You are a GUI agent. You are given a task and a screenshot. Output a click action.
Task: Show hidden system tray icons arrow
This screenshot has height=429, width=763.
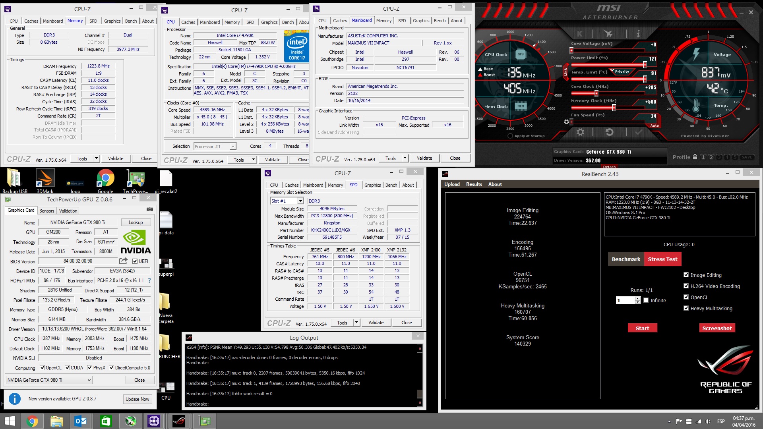coord(669,421)
